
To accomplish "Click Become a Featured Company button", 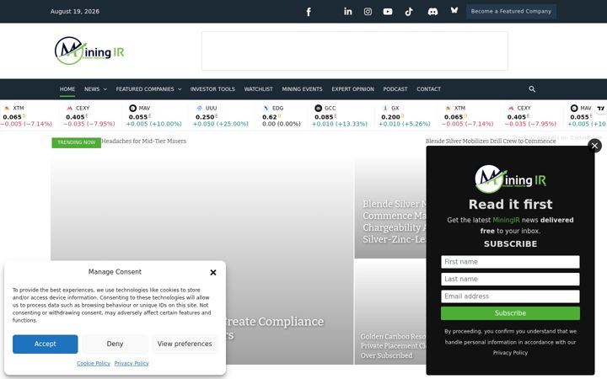I will (511, 11).
